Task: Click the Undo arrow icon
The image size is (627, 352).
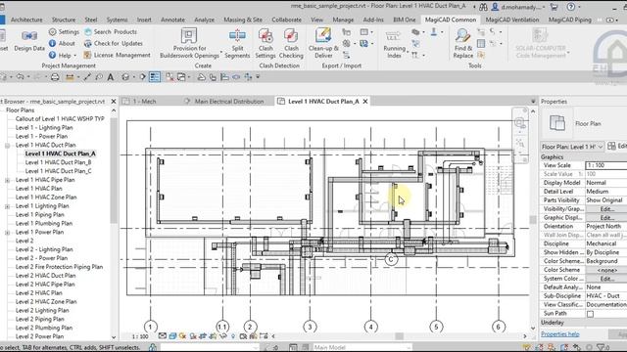Action: pos(20,76)
